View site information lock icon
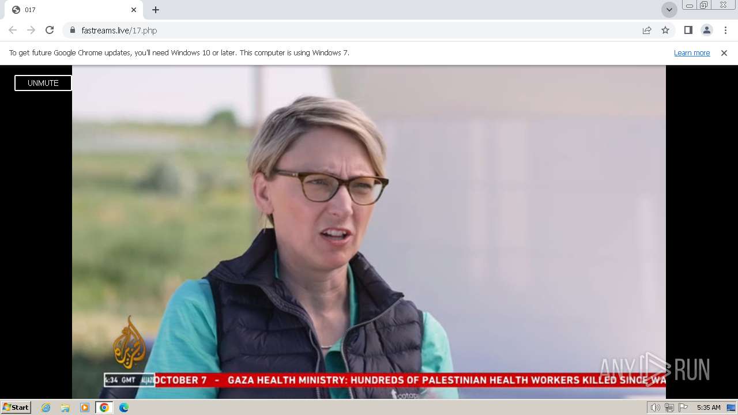Viewport: 738px width, 415px height. pos(72,30)
